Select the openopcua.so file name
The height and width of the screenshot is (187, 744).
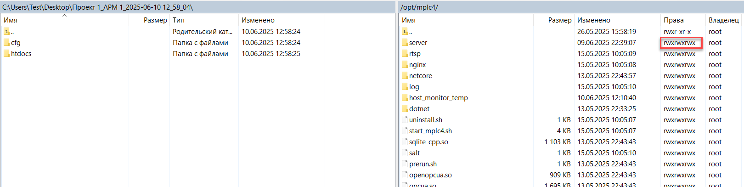tap(430, 175)
